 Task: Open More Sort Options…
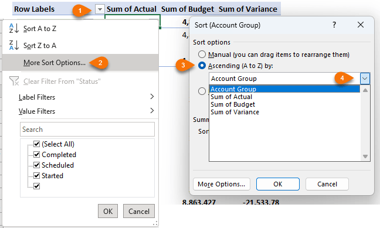(x=55, y=63)
